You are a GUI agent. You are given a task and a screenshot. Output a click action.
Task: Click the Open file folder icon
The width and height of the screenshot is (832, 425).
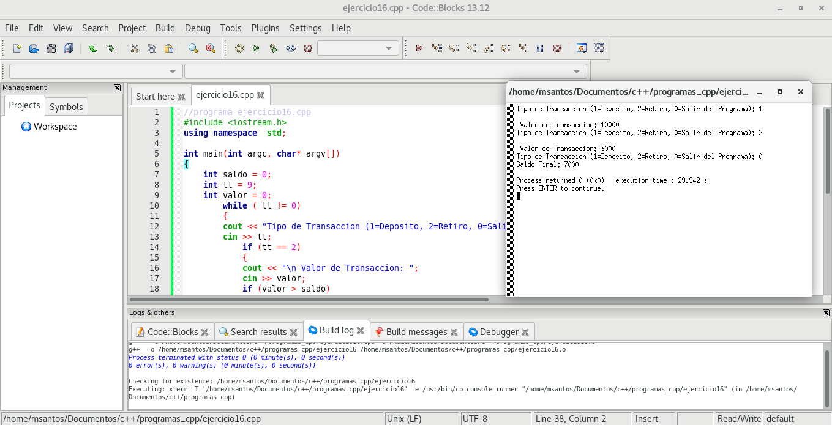pos(34,48)
